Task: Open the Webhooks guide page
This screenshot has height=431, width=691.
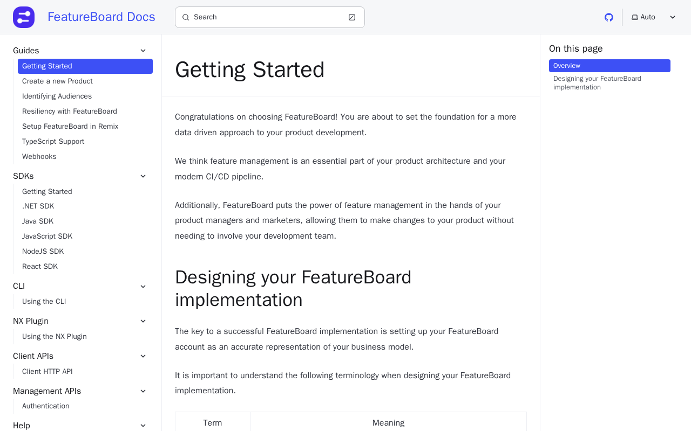Action: point(39,157)
